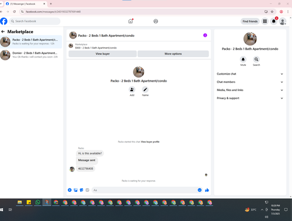292x221 pixels.
Task: Reload the page
Action: coord(15,12)
